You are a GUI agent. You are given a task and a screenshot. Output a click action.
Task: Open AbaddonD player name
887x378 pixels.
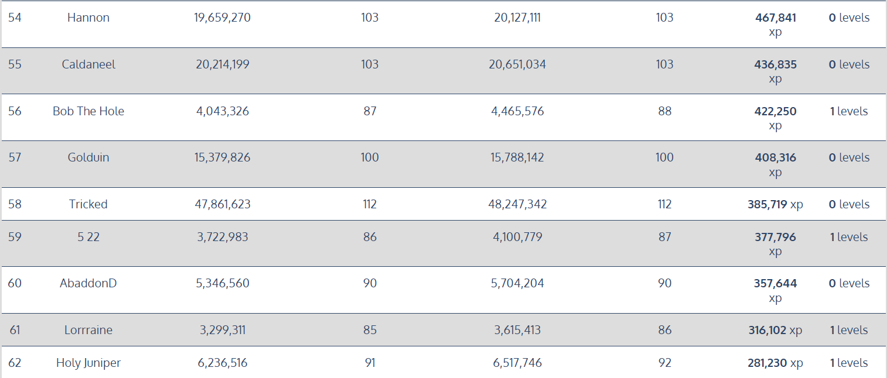(x=88, y=283)
